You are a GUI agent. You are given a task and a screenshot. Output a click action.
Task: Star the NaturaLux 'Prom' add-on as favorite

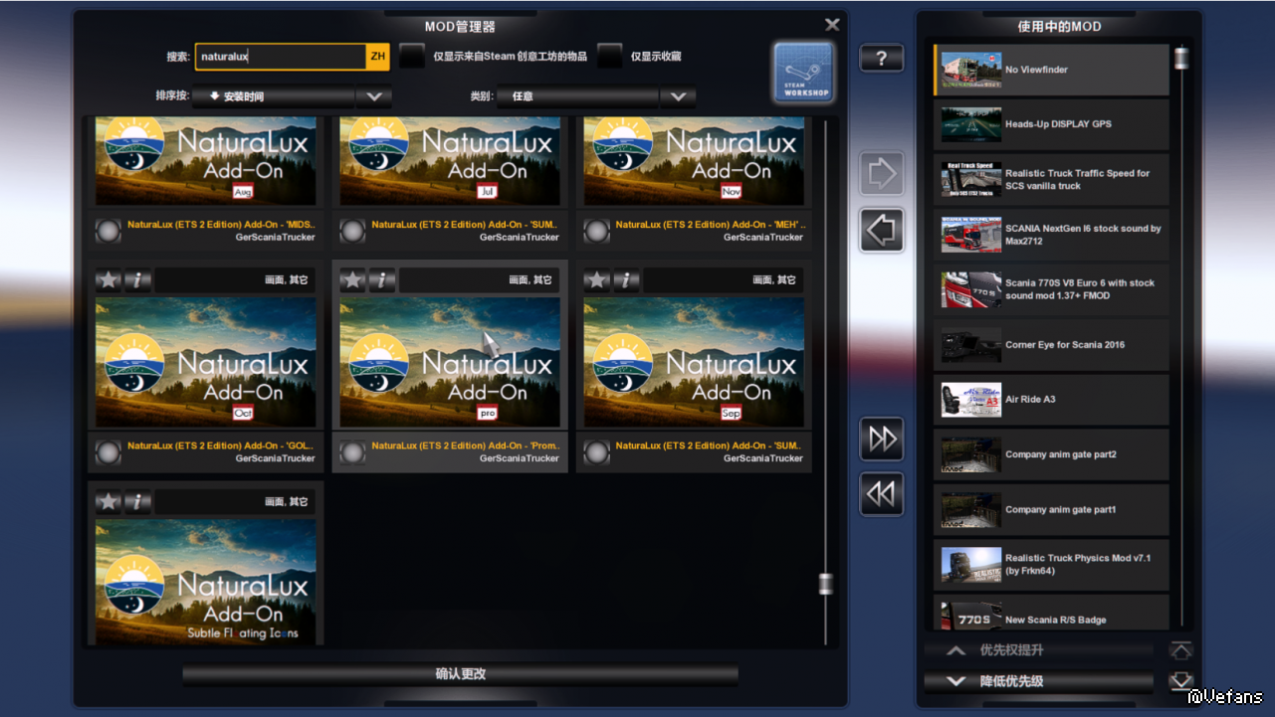coord(353,280)
